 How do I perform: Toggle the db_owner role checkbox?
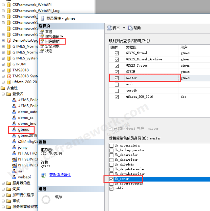111,179
